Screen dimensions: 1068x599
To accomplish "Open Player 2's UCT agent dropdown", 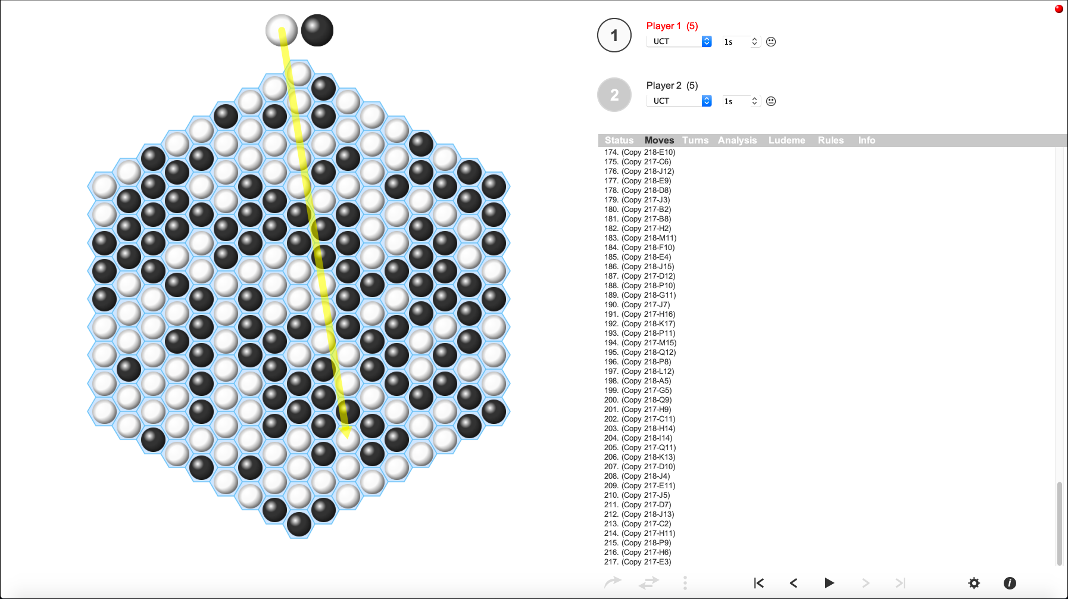I will (x=679, y=101).
